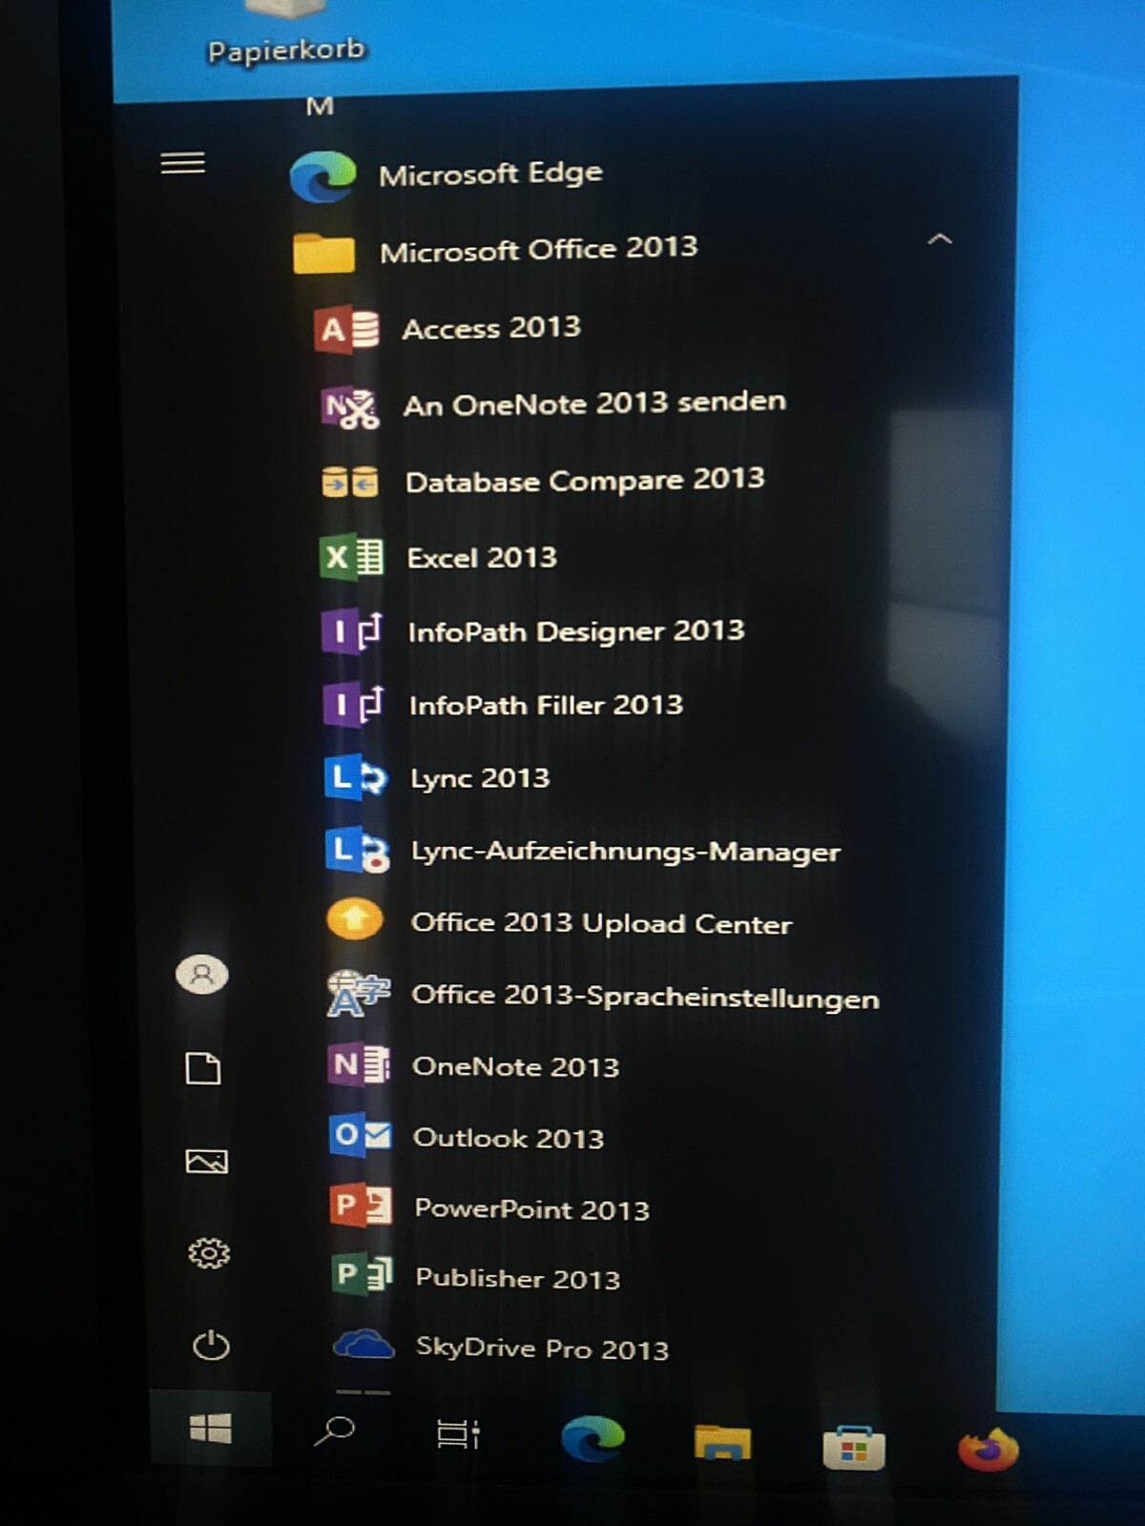Click the Microsoft Office 2013 folder label
This screenshot has width=1145, height=1526.
click(x=539, y=250)
